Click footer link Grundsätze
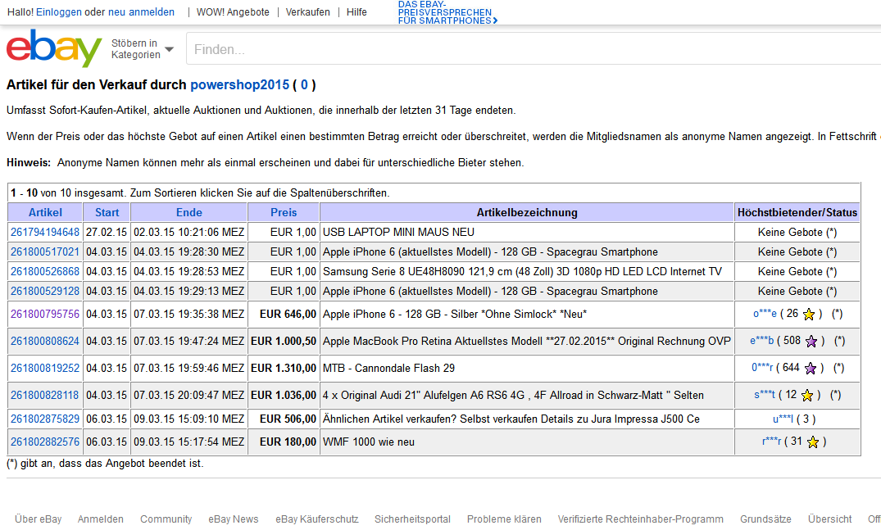The height and width of the screenshot is (530, 881). pos(765,519)
